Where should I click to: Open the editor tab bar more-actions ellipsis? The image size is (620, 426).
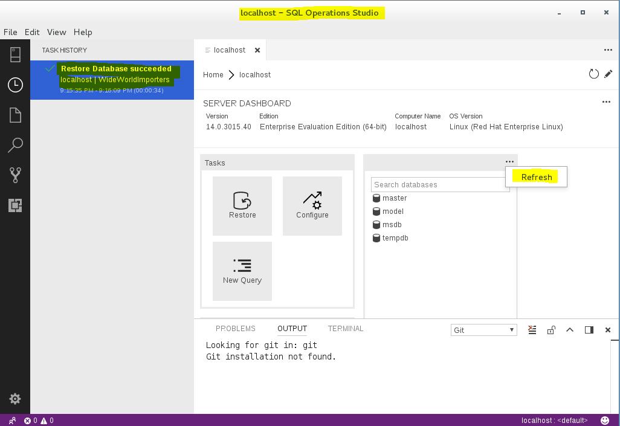pyautogui.click(x=608, y=50)
